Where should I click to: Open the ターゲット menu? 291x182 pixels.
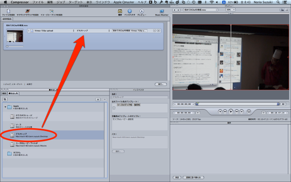coord(76,2)
